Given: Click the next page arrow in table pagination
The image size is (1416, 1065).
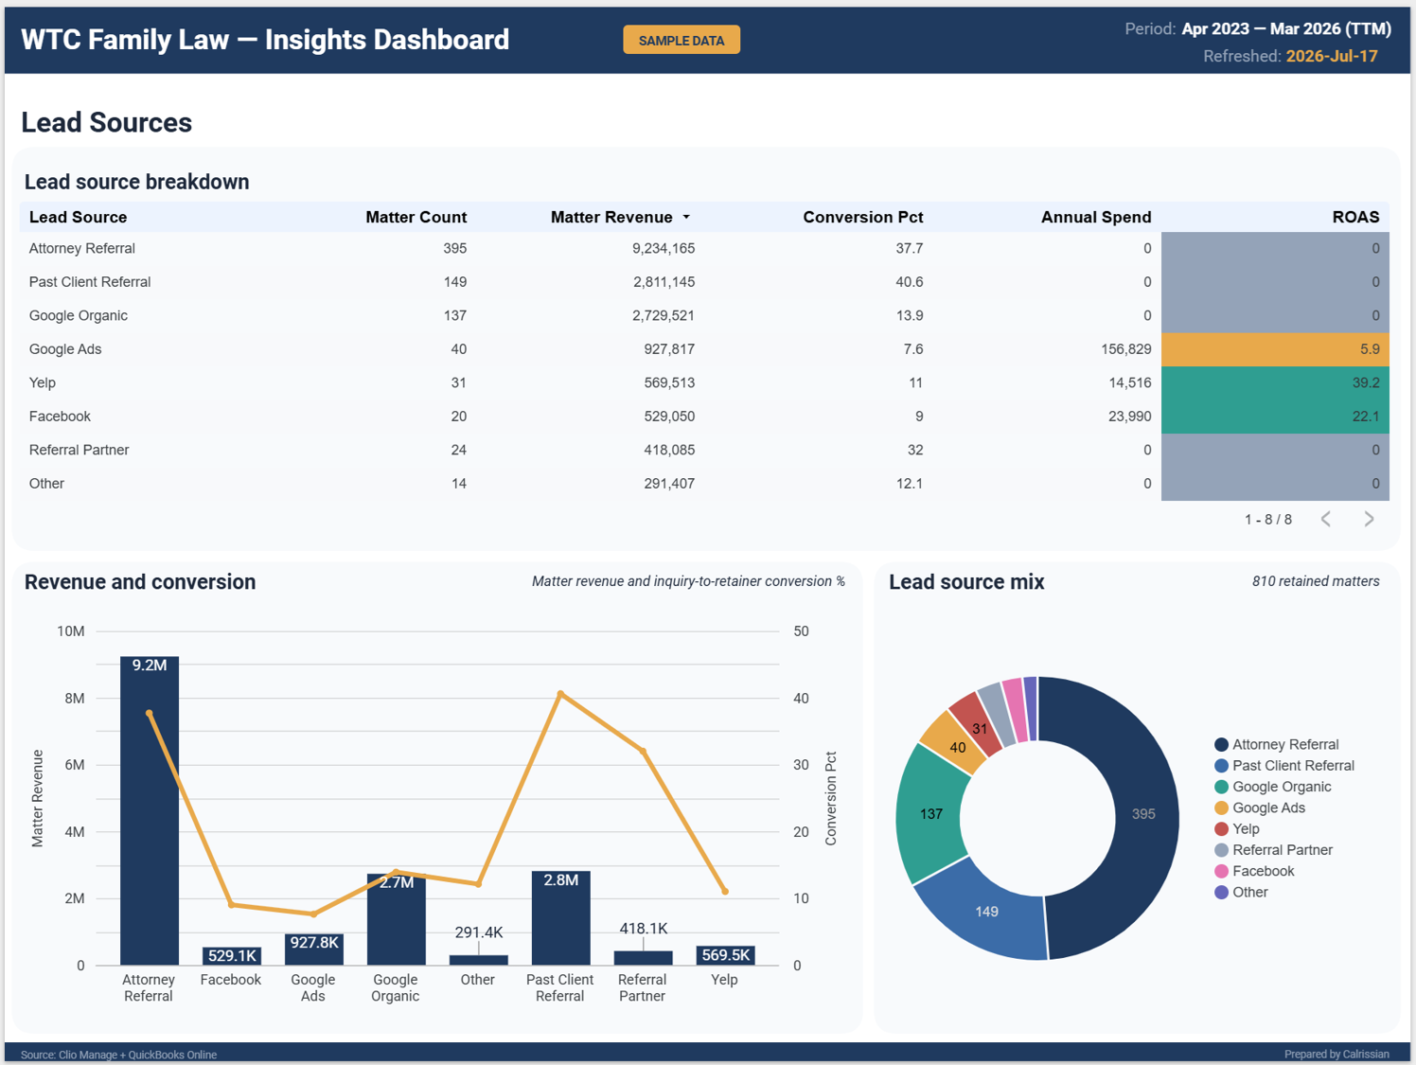Looking at the screenshot, I should click(1369, 519).
